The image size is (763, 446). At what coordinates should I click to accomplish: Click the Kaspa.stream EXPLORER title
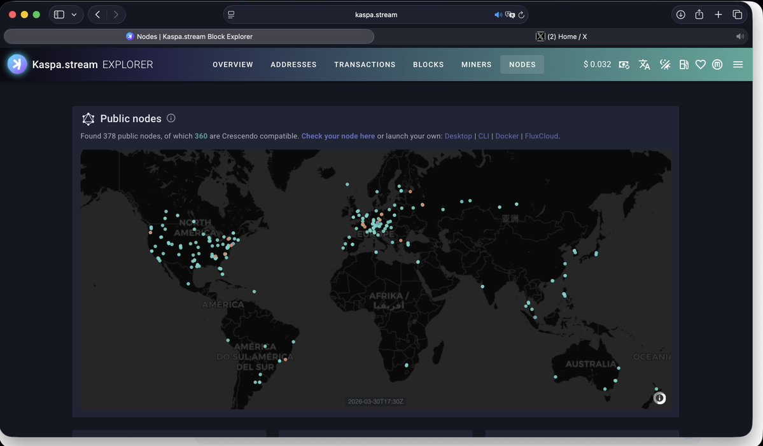coord(92,65)
